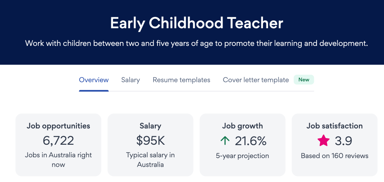Click the green New badge
This screenshot has width=384, height=182.
[304, 80]
